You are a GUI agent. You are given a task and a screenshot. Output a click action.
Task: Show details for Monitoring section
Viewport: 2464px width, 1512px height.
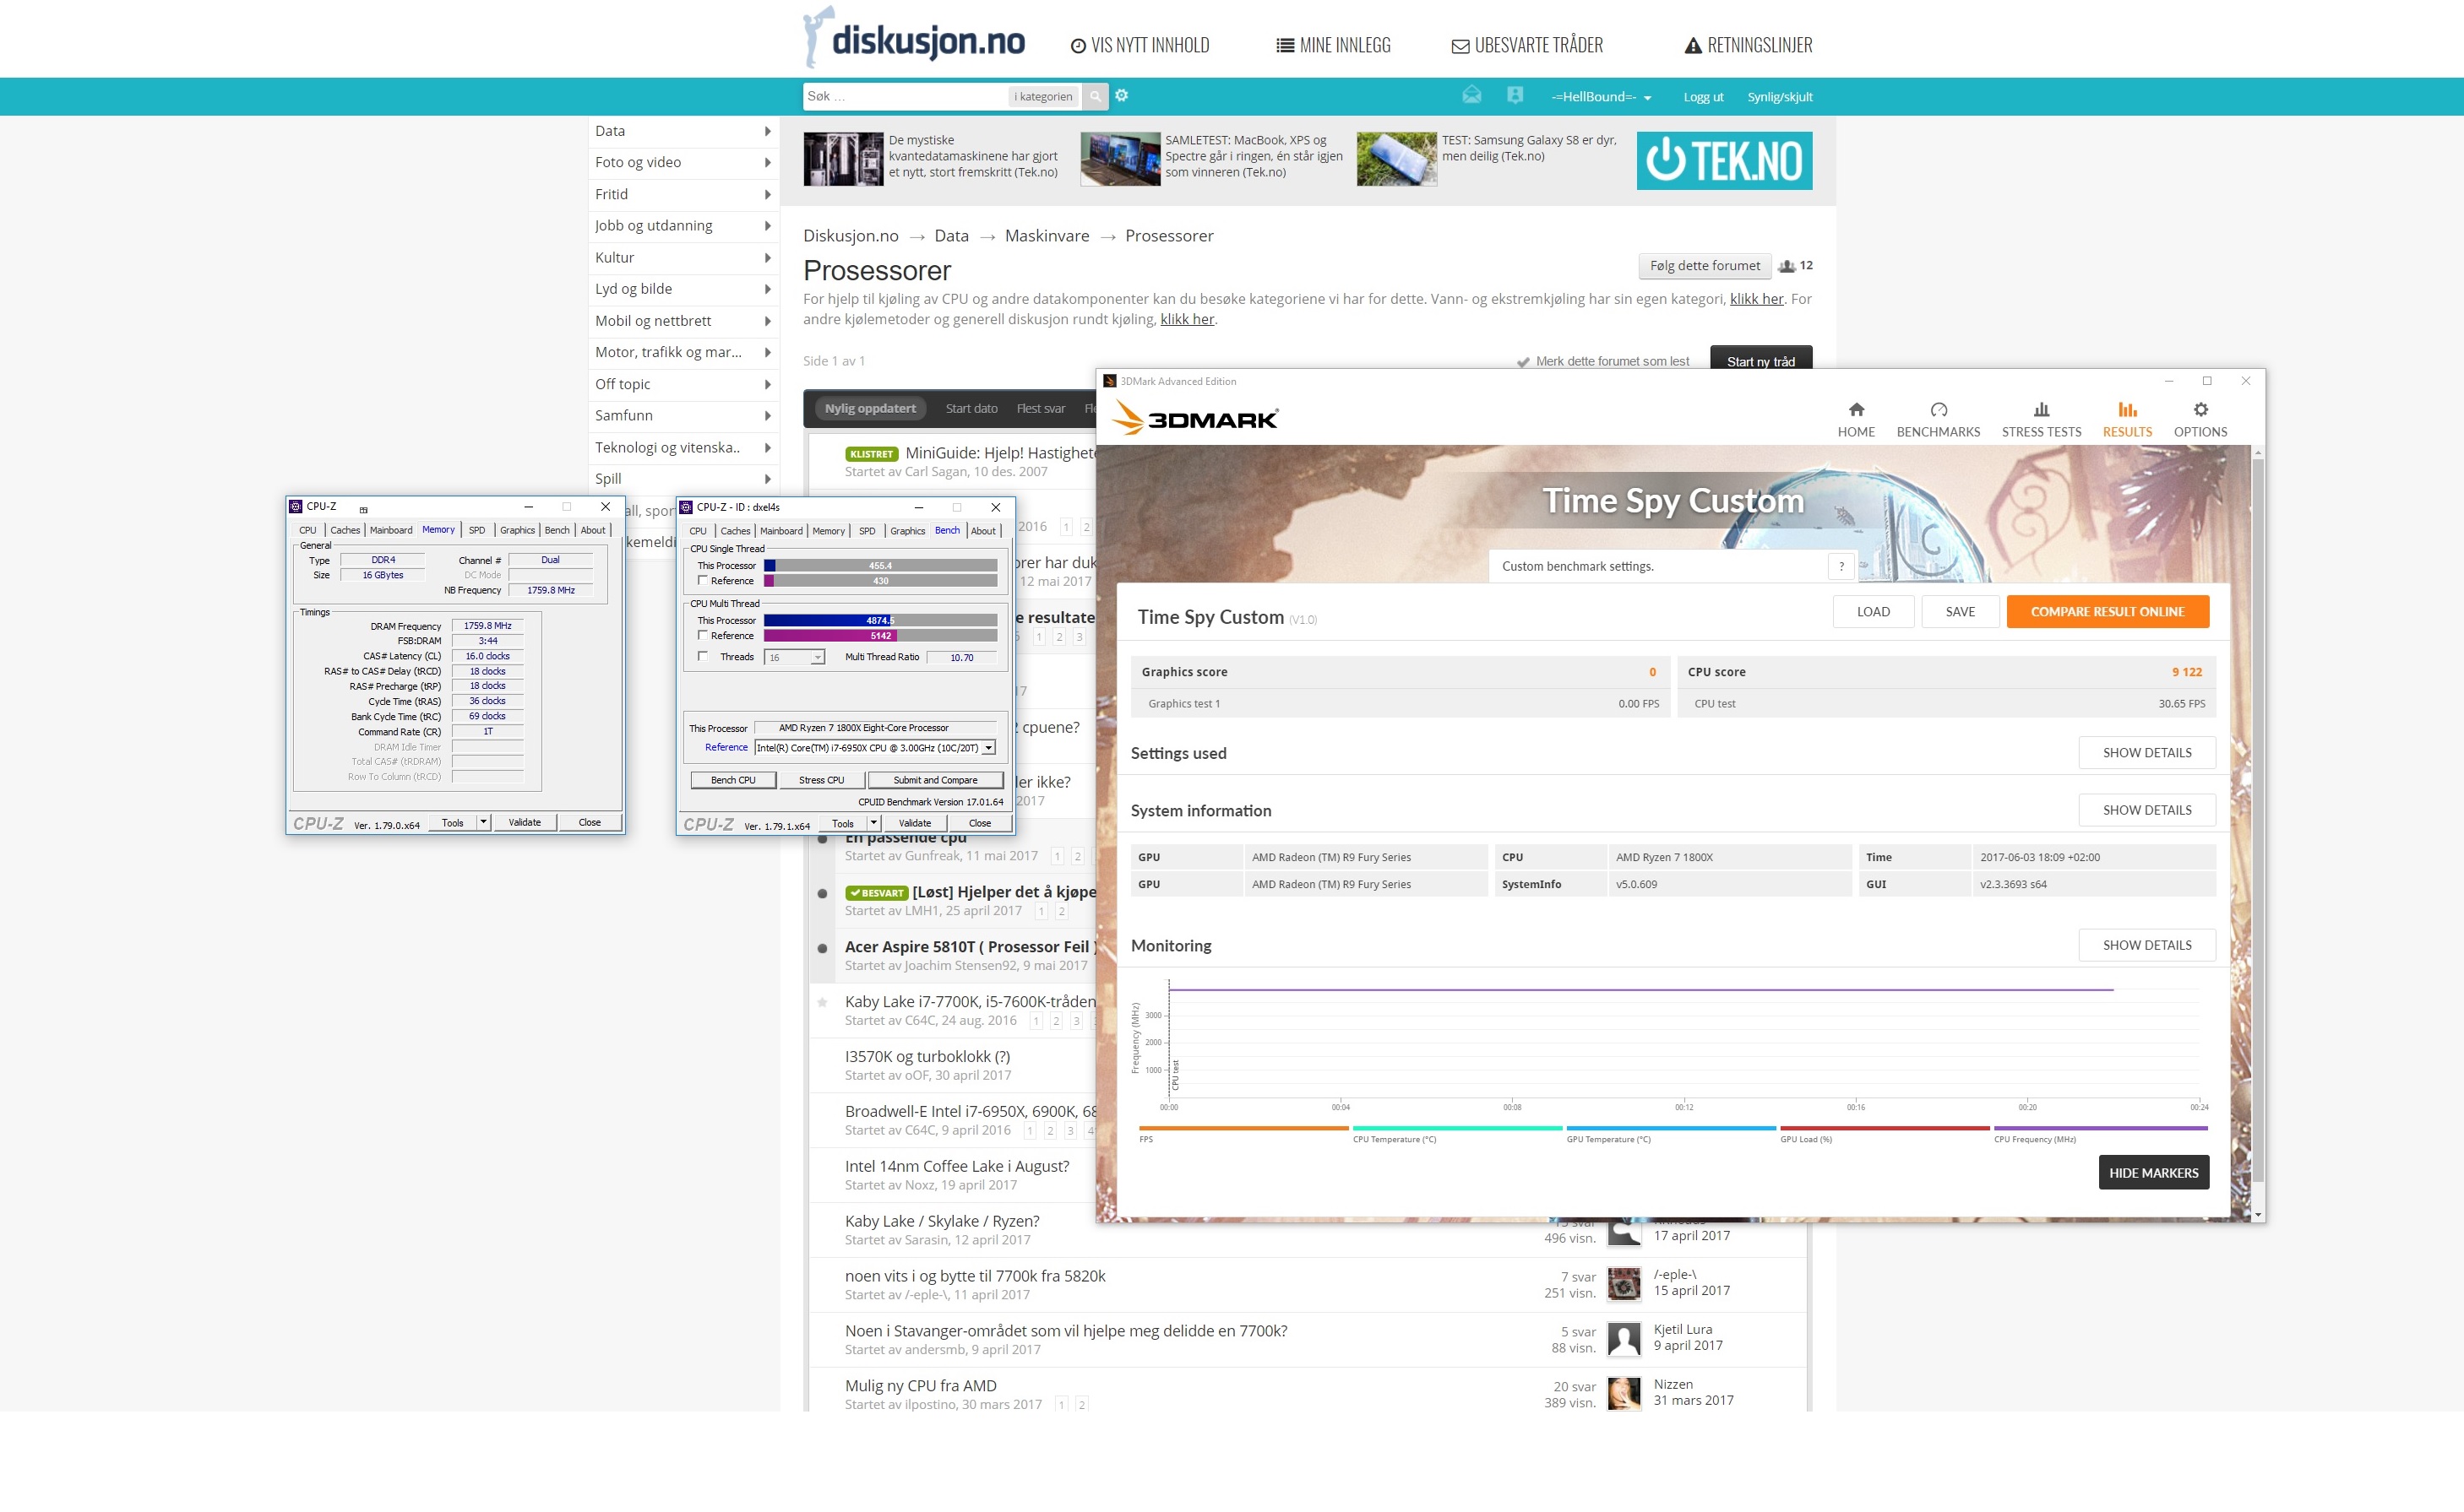coord(2146,945)
